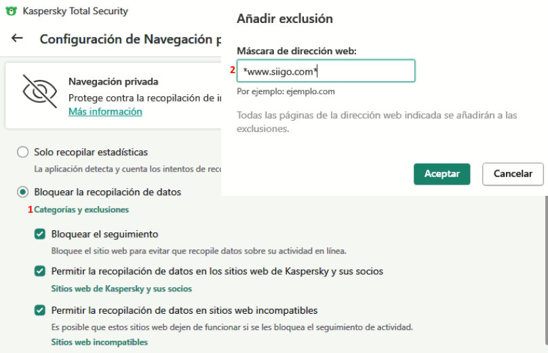Select 'Solo recopilar estadísticas' radio button
Viewport: 548px width, 353px height.
(23, 152)
